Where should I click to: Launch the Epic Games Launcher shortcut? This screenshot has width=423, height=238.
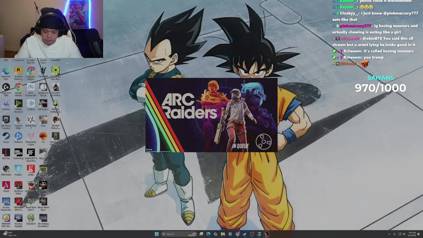point(6,122)
